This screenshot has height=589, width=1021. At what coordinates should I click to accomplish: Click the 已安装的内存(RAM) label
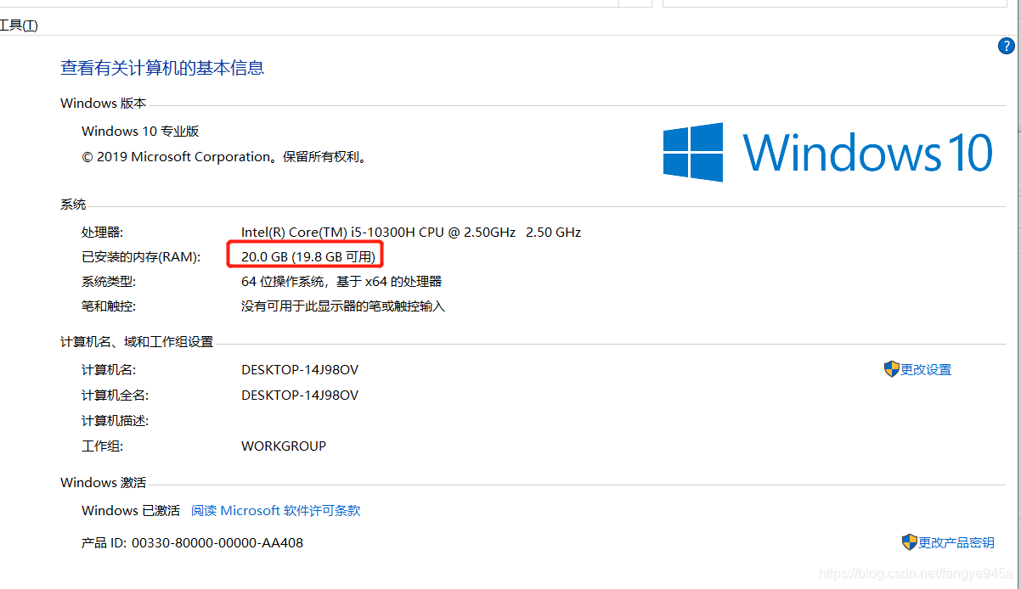click(141, 256)
